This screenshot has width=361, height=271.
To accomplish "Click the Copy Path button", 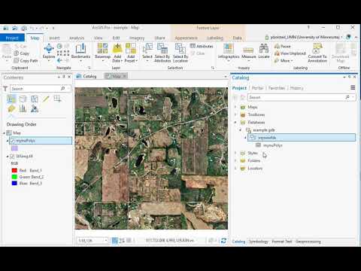I will (26, 61).
